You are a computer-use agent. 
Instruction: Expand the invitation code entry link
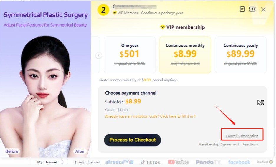[x=150, y=116]
